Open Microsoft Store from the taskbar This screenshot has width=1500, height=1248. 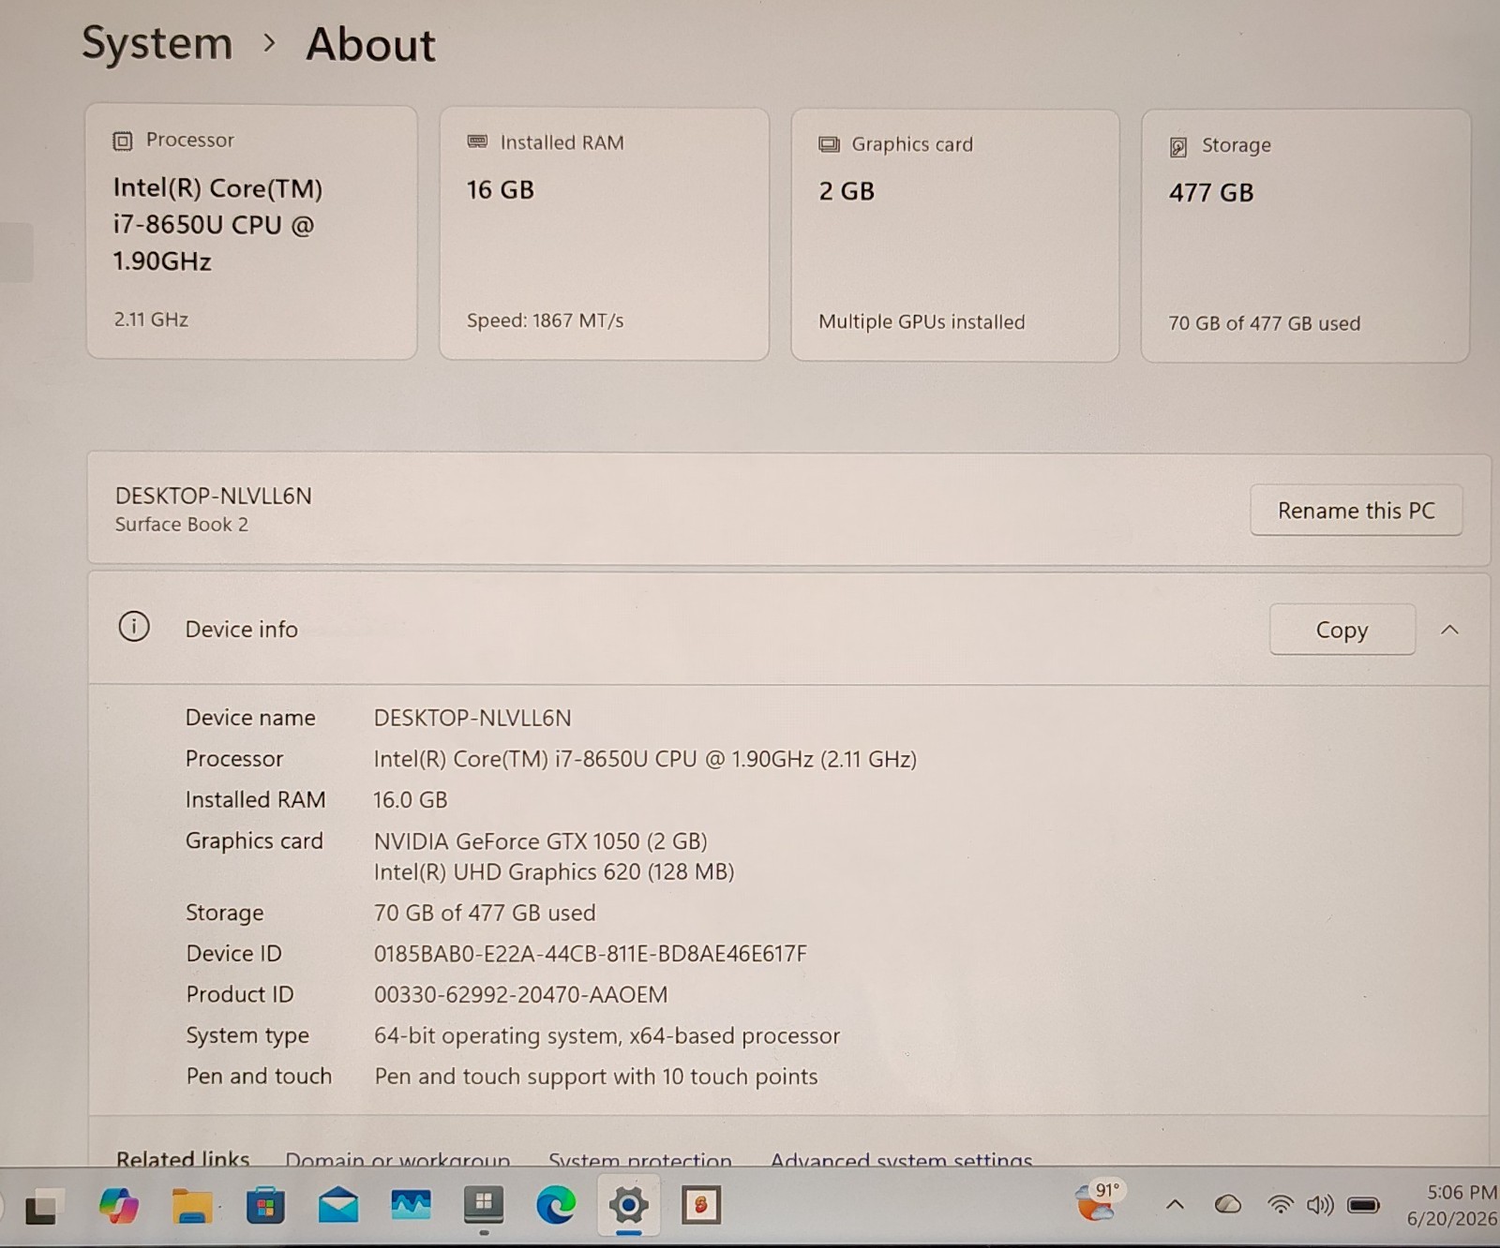(265, 1206)
